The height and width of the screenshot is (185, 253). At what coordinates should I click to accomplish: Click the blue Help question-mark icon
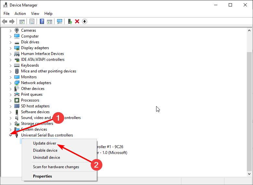42,21
